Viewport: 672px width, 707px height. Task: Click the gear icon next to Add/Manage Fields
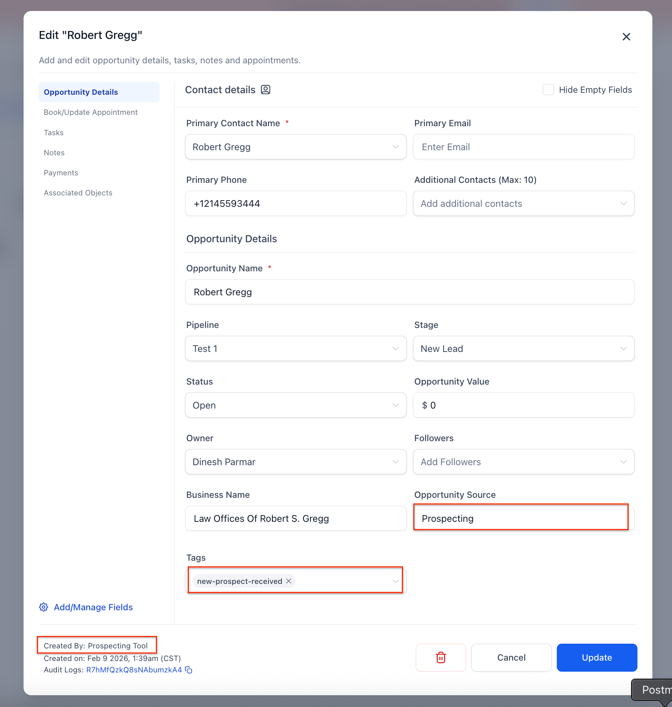(x=44, y=607)
